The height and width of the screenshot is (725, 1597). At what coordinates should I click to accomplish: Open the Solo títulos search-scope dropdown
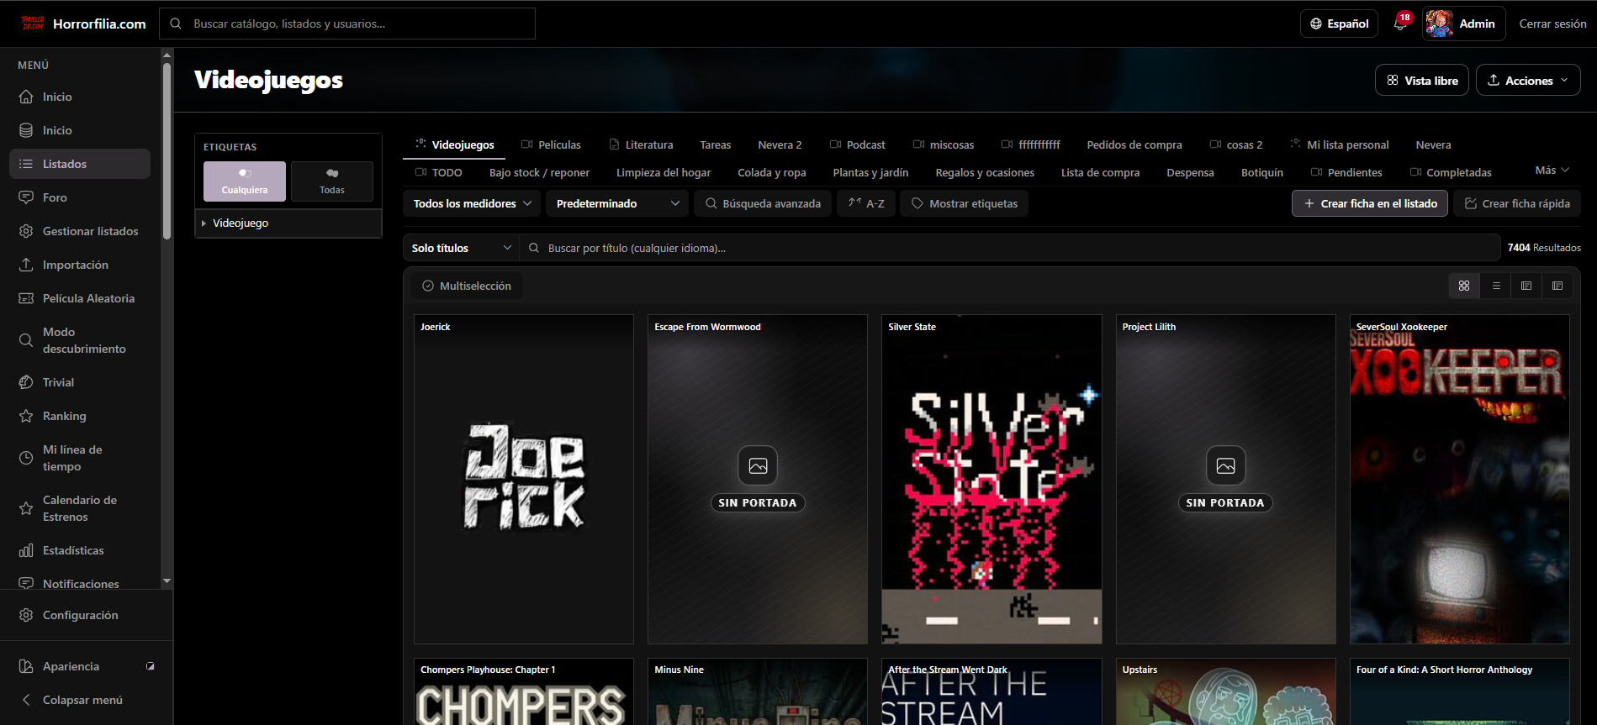461,248
